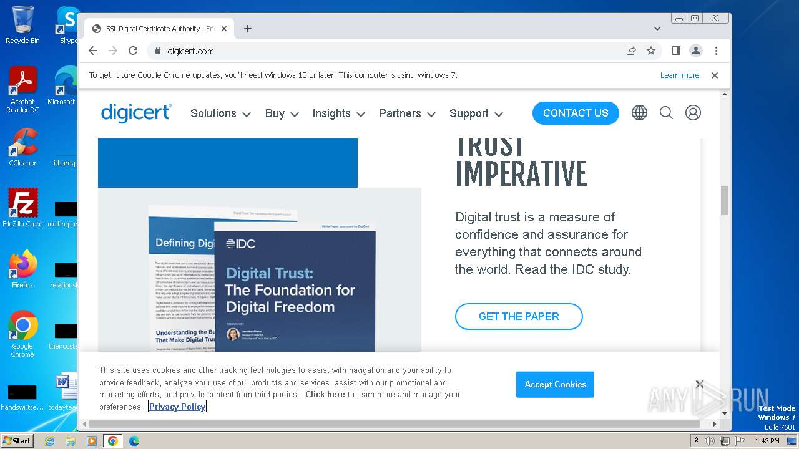Click the page vertical scrollbar thumb
The image size is (799, 449).
coord(725,200)
